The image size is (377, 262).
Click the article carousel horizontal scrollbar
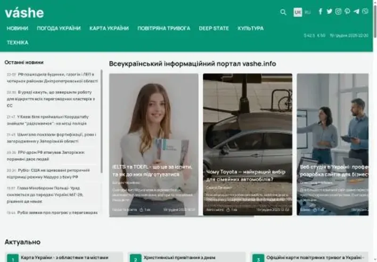coord(181,216)
